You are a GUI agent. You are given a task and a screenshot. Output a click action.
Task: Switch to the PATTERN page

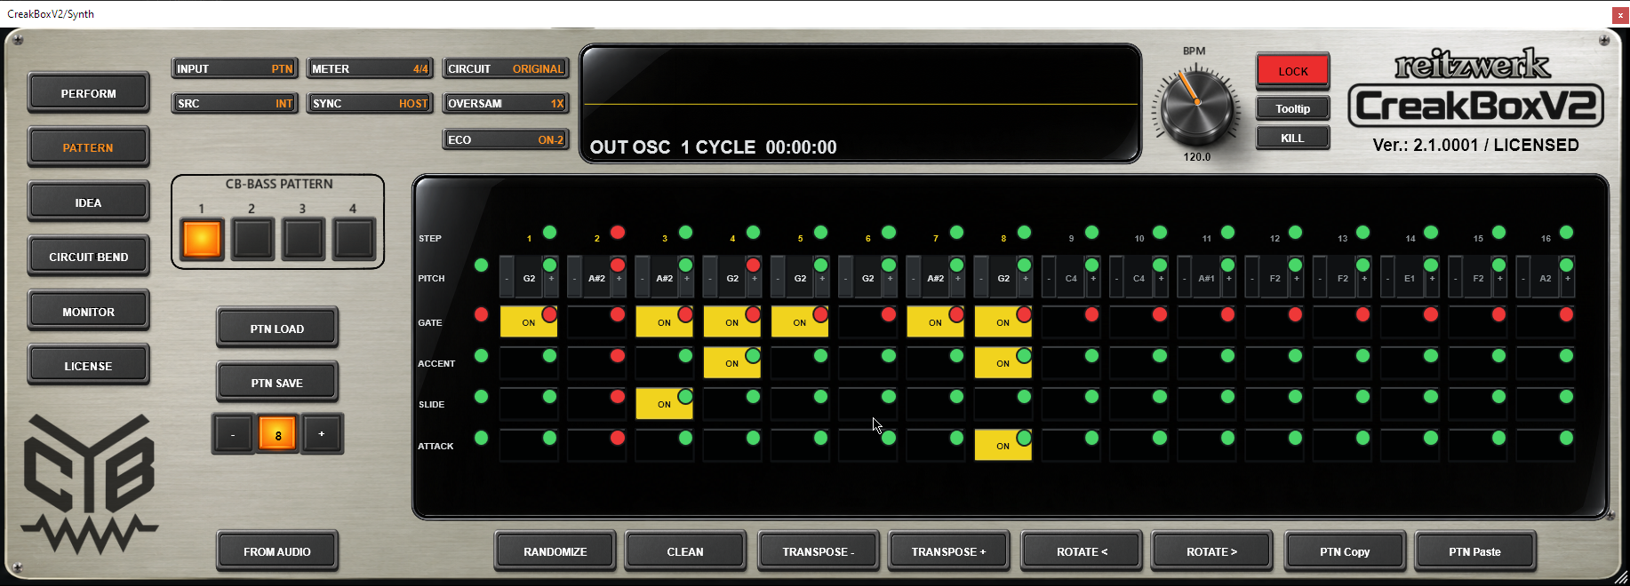point(88,147)
